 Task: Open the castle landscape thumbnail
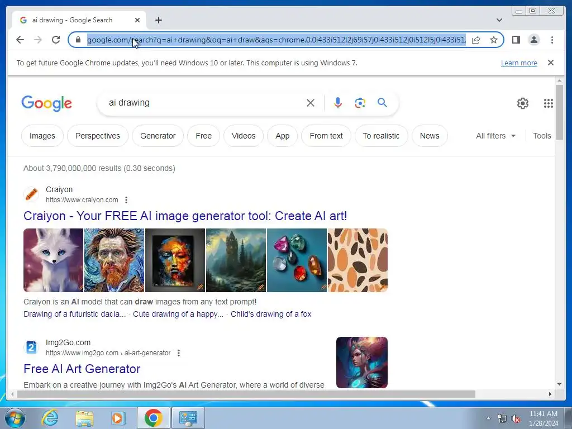point(236,260)
